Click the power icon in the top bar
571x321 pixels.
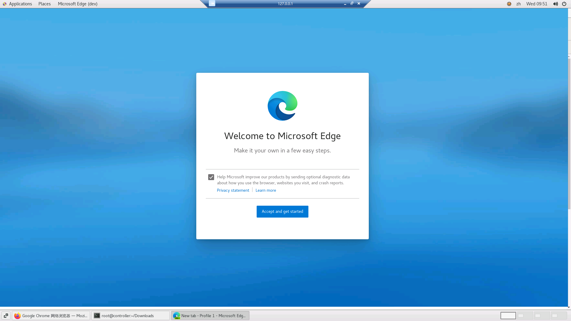click(x=564, y=4)
